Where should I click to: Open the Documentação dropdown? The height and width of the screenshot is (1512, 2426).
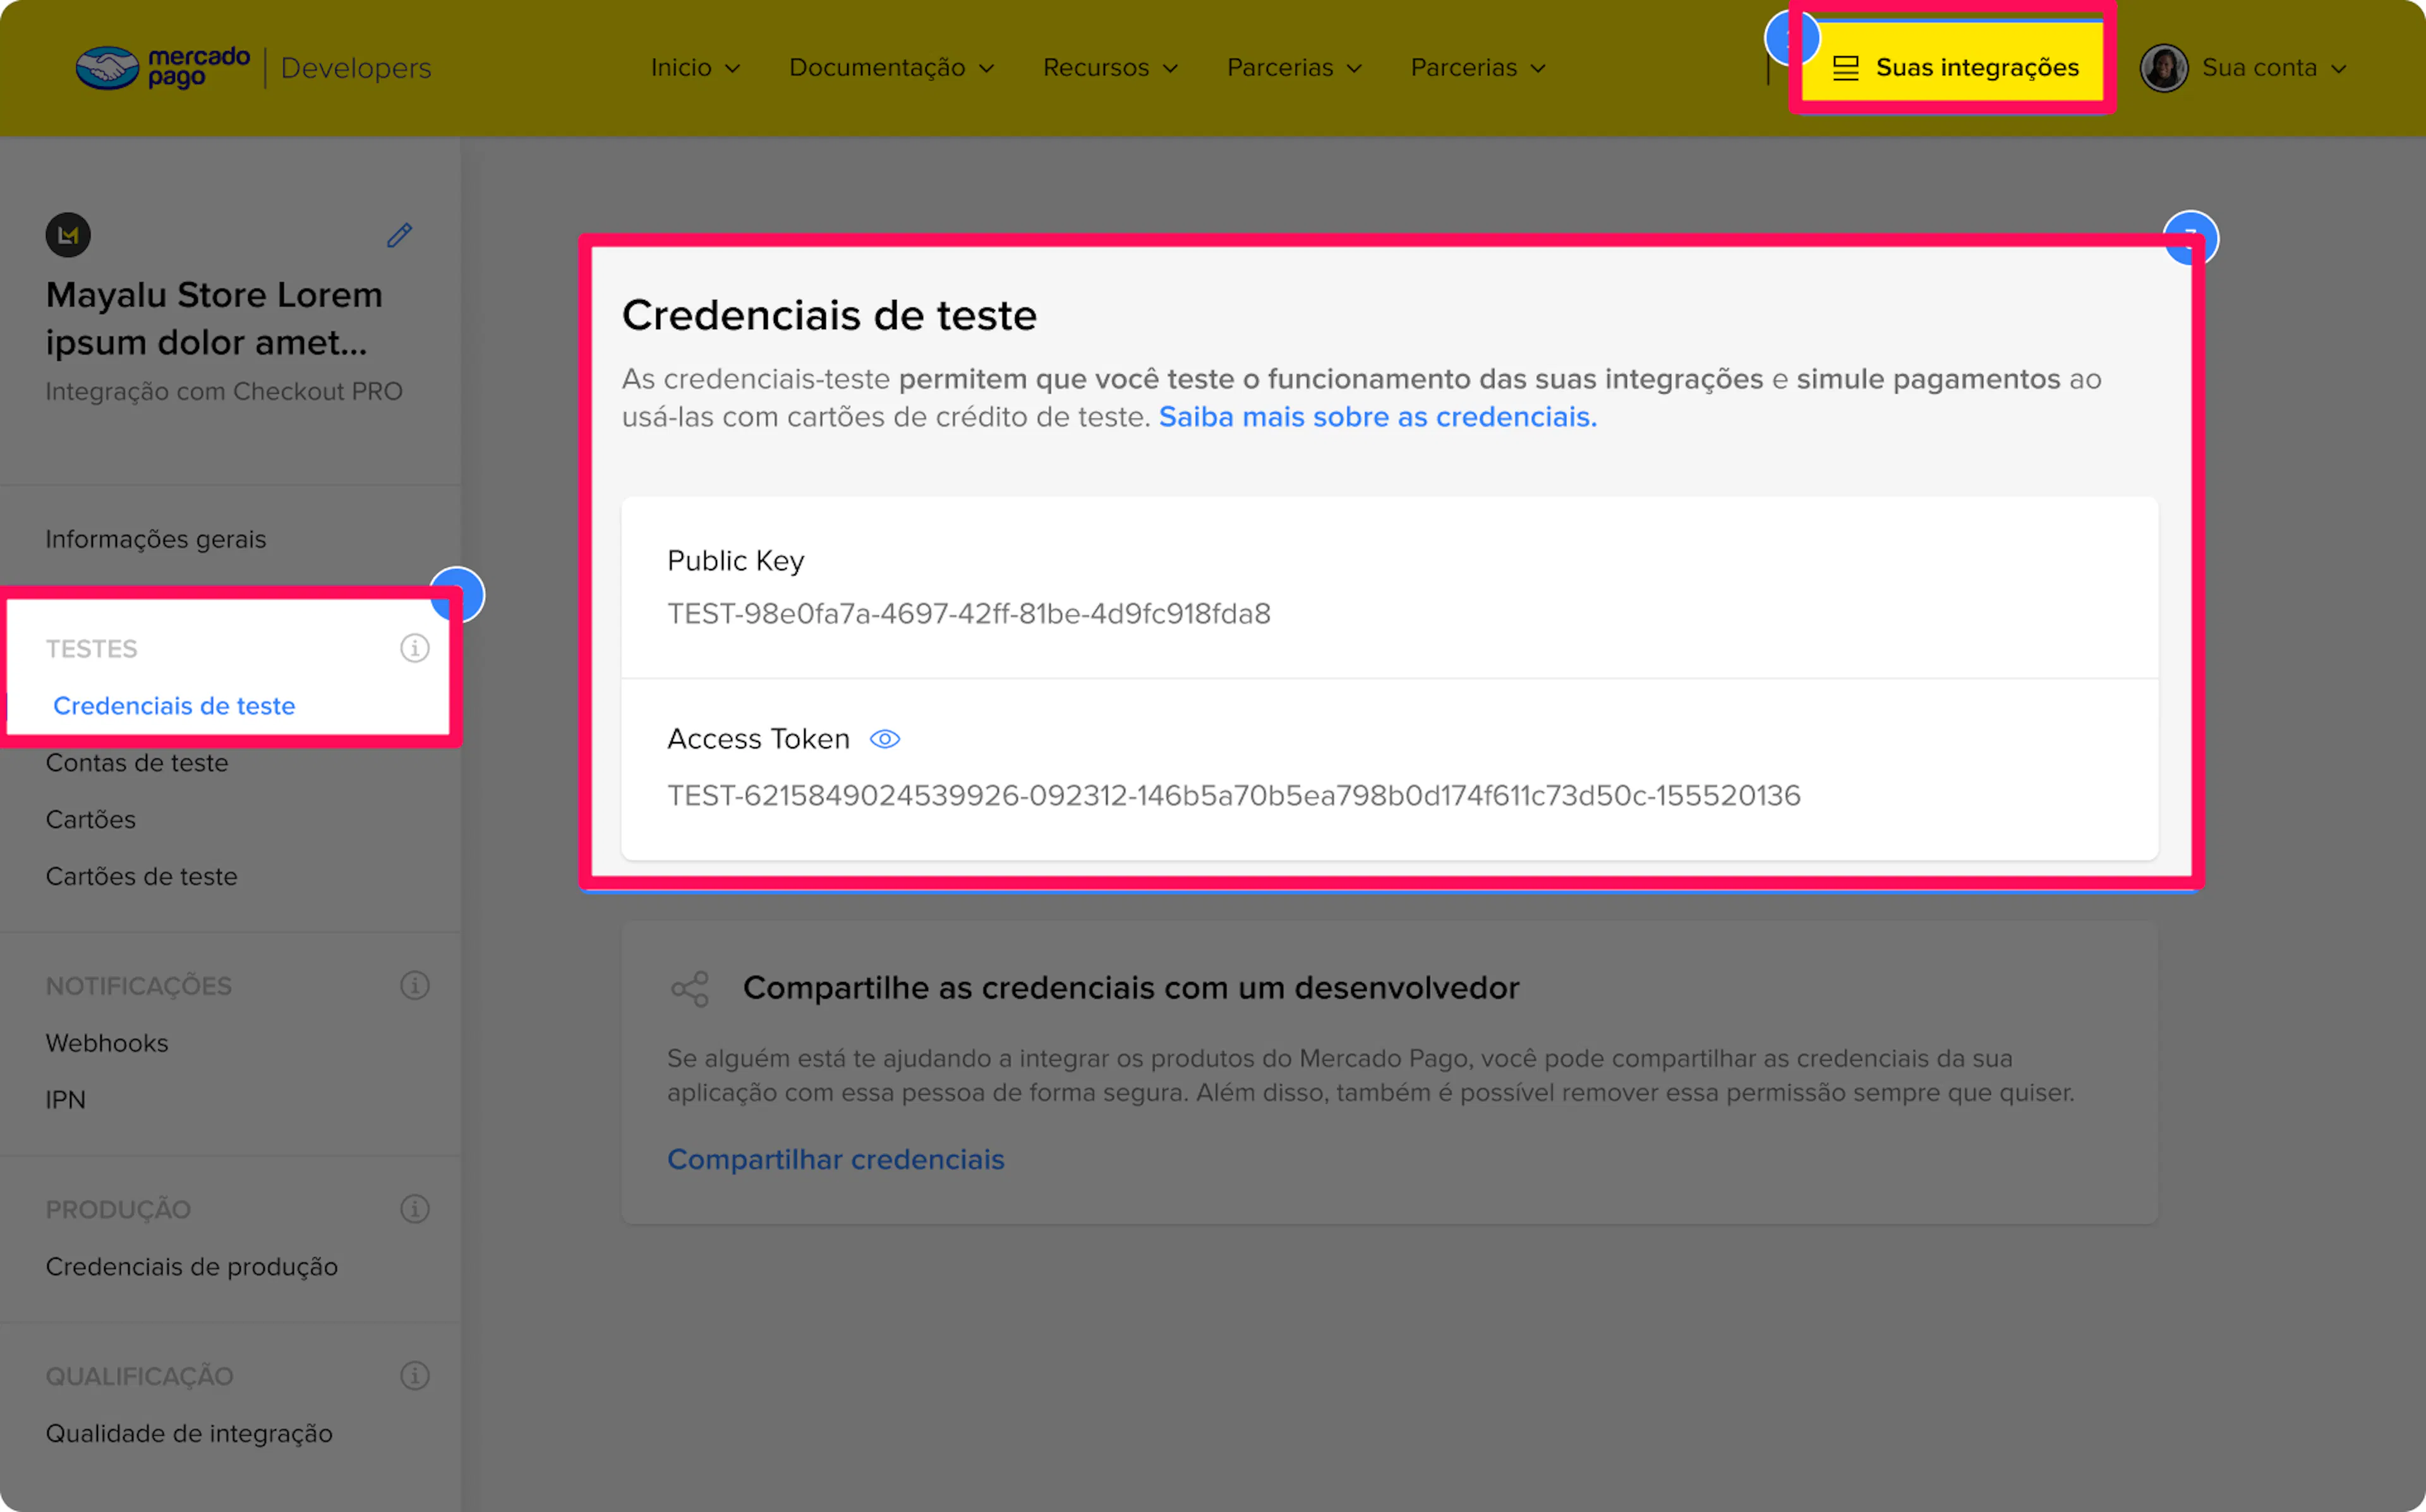tap(891, 67)
